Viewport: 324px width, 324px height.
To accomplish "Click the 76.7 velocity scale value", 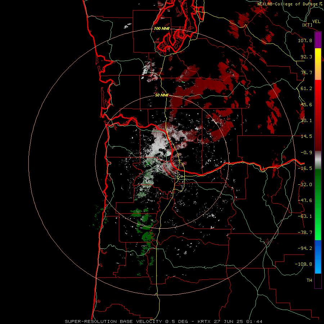I will (x=306, y=72).
